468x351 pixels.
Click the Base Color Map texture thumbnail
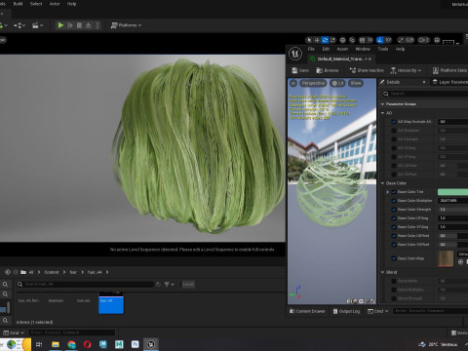tap(446, 258)
